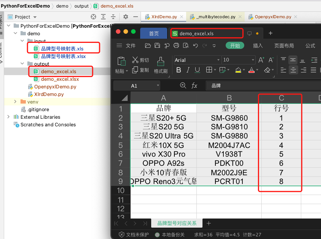This screenshot has width=321, height=239.
Task: Click the Paste (粘贴) icon
Action: pos(121,61)
